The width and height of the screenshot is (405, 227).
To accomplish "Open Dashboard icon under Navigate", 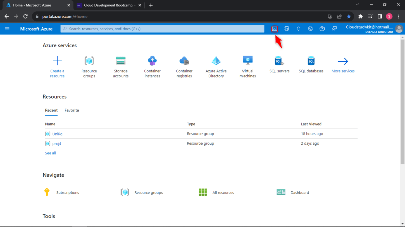I will [281, 192].
